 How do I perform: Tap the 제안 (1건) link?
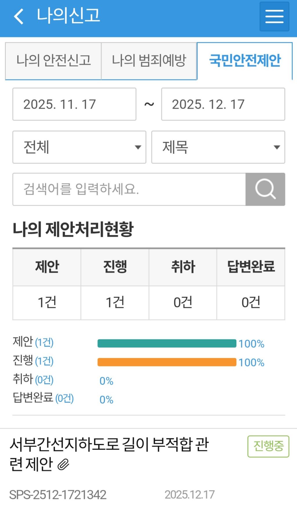click(33, 343)
